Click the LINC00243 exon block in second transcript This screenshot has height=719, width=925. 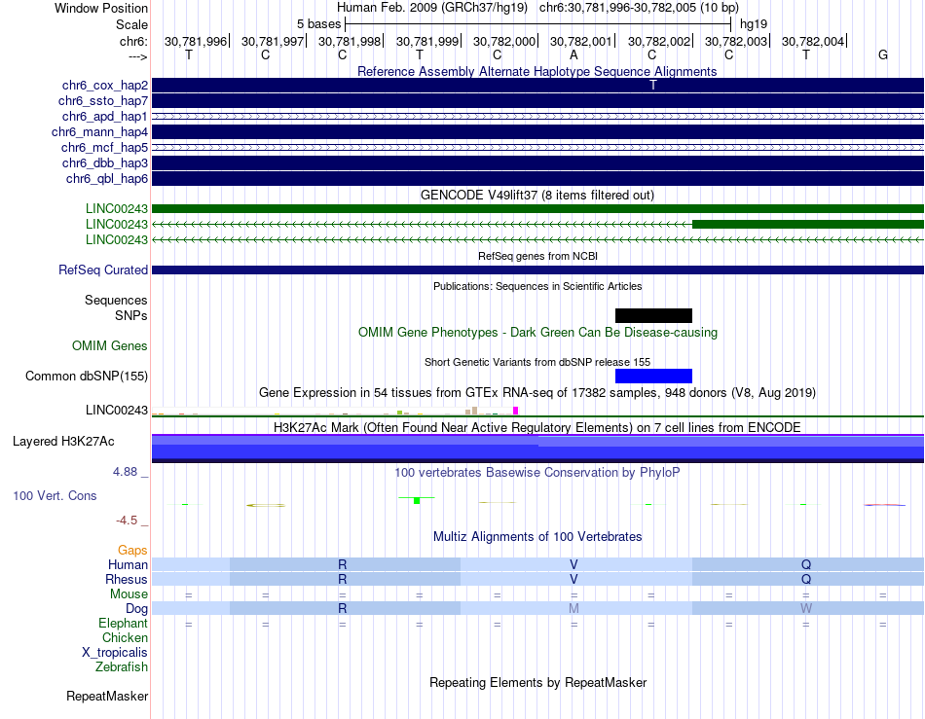[x=807, y=224]
